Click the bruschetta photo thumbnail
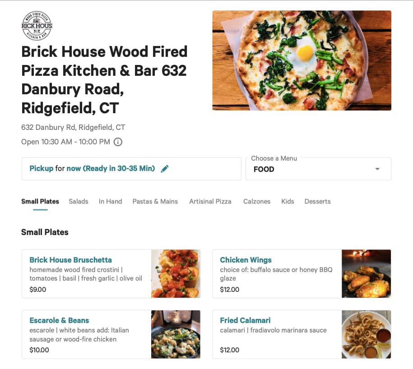 [x=176, y=274]
